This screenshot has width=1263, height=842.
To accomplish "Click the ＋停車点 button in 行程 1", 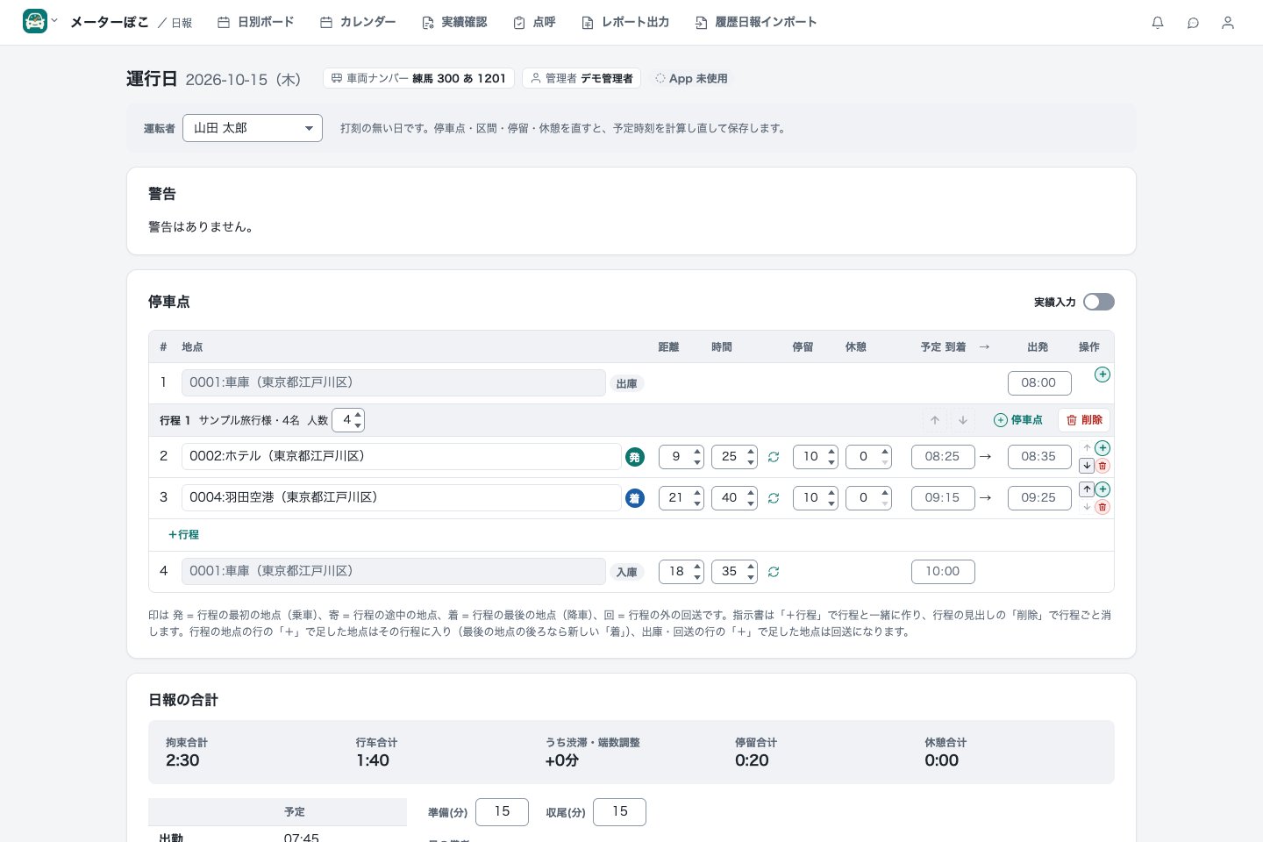I will [x=1017, y=420].
